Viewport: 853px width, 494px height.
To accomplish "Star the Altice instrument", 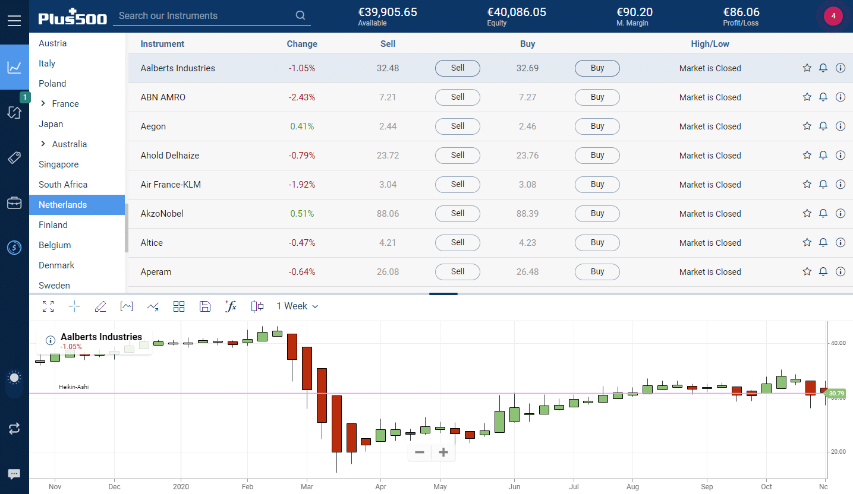I will click(807, 242).
